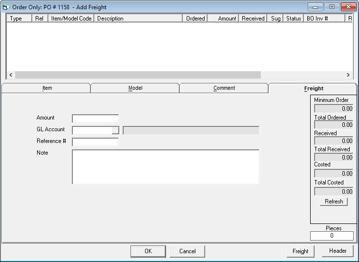Click the 'Total Costed' label
This screenshot has height=262, width=359.
[x=329, y=182]
